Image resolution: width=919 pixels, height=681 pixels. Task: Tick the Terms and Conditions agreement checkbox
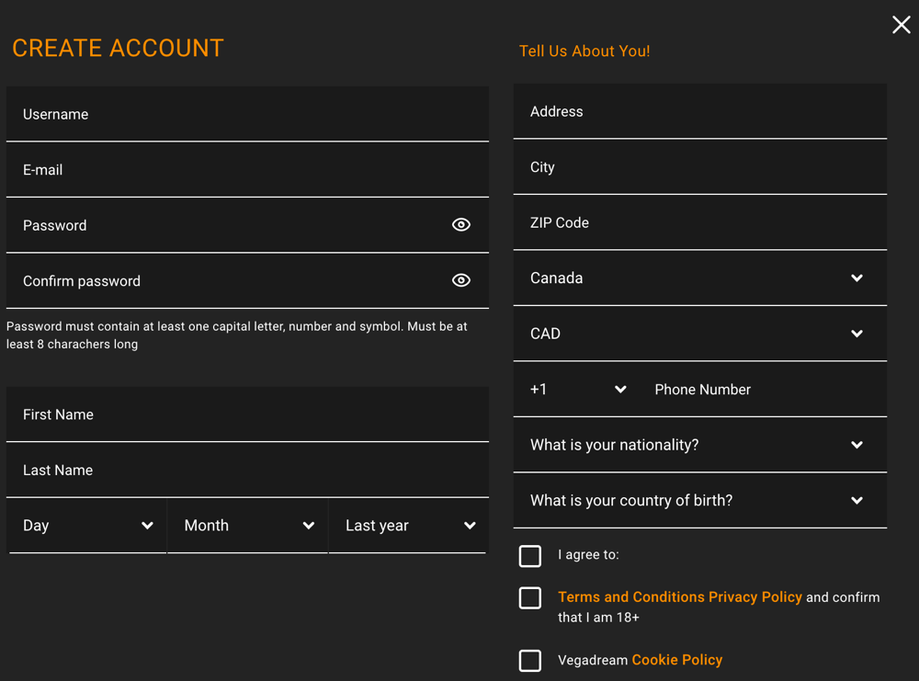click(x=530, y=598)
